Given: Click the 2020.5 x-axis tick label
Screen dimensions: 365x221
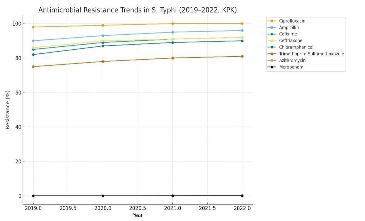Looking at the screenshot, I should click(x=138, y=208).
